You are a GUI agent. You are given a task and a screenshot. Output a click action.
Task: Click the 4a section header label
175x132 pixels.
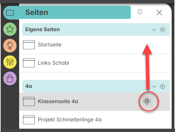tap(29, 86)
